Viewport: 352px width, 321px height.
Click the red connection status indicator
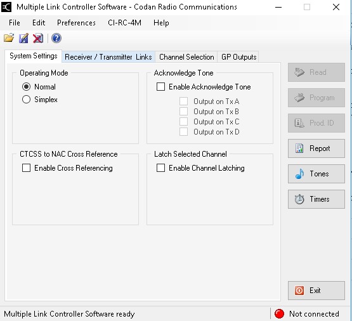coord(279,313)
